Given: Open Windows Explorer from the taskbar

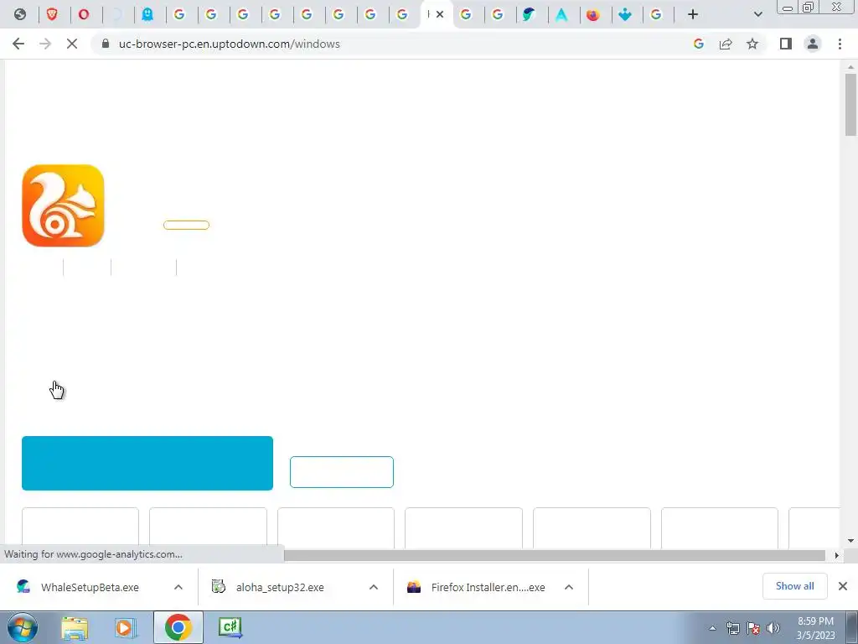Looking at the screenshot, I should pyautogui.click(x=75, y=627).
